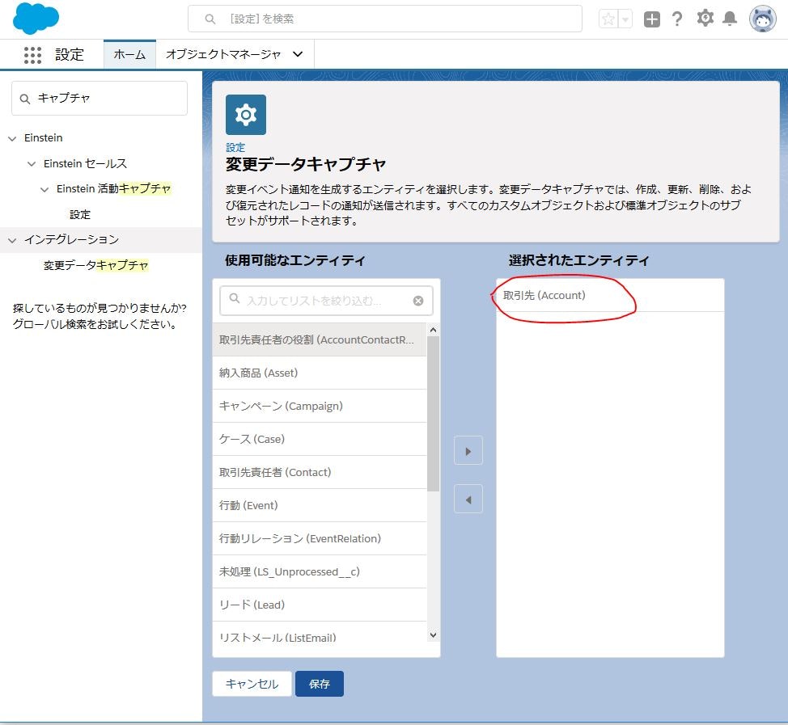This screenshot has width=788, height=725.
Task: Collapse the Einstein tree node
Action: point(11,137)
